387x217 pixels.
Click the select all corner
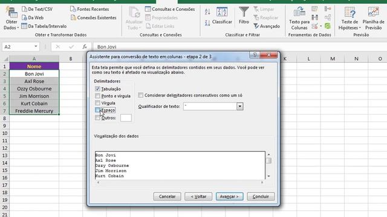click(x=4, y=59)
